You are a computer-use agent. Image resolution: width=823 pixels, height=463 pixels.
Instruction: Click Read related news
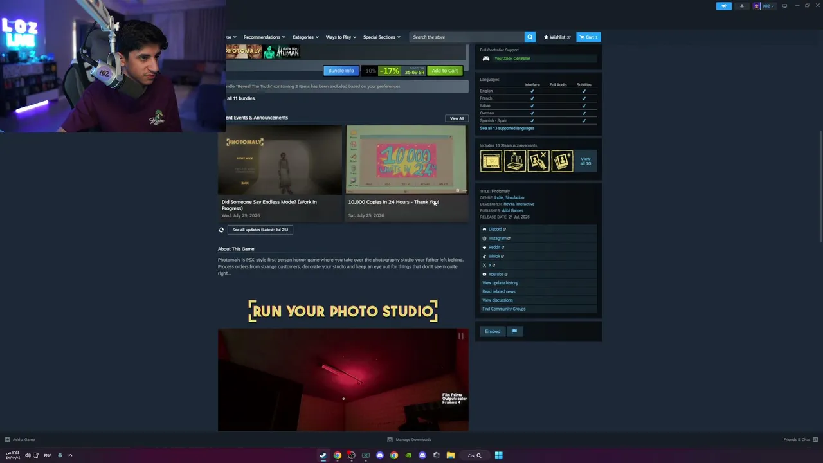coord(499,291)
